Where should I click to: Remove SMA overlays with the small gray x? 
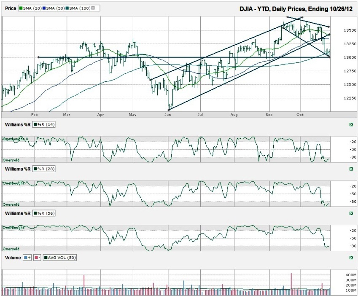coord(93,8)
